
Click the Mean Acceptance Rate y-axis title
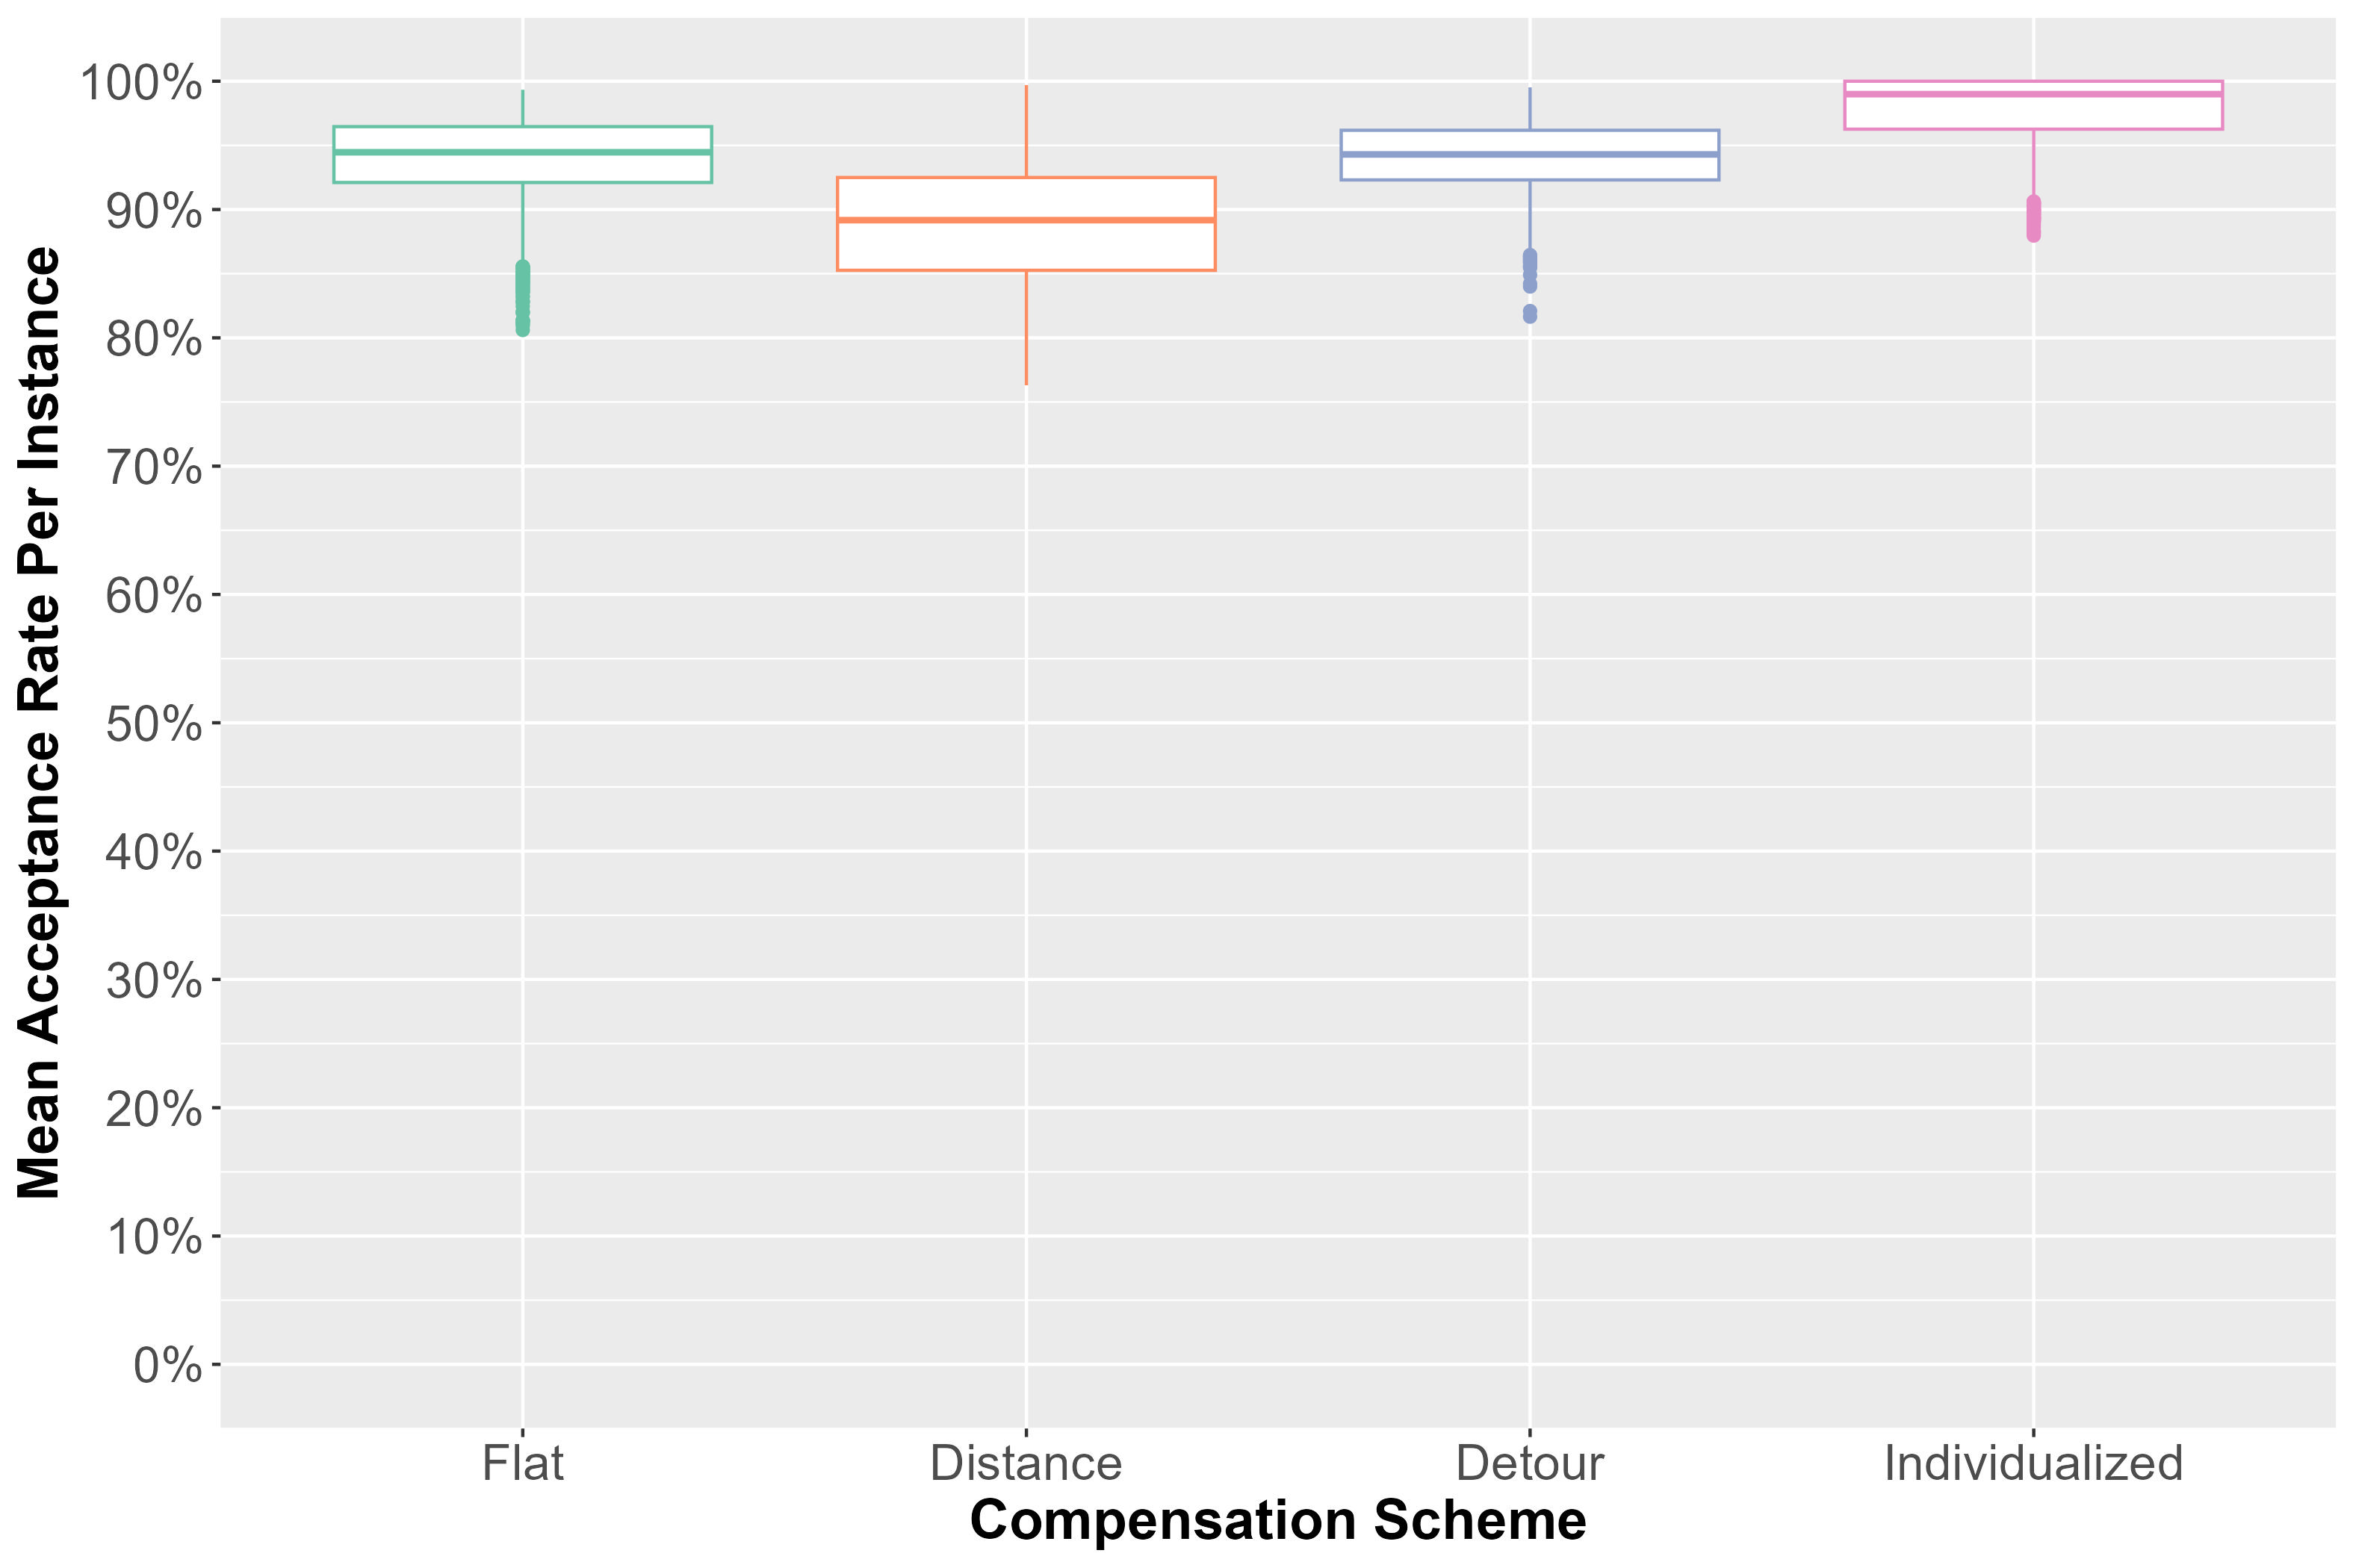[40, 722]
